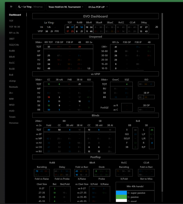Click the 3Way column header

[144, 22]
